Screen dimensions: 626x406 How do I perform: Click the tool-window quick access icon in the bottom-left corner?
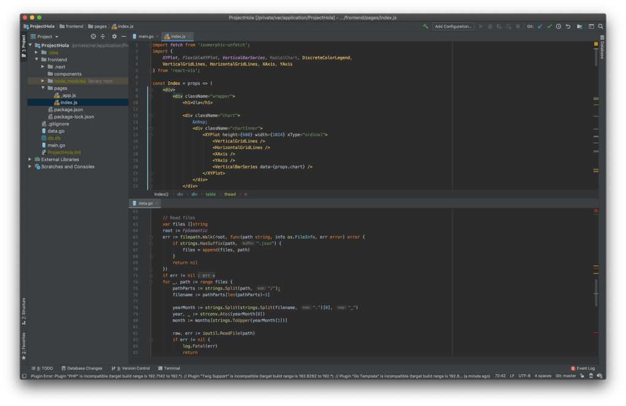tap(24, 375)
